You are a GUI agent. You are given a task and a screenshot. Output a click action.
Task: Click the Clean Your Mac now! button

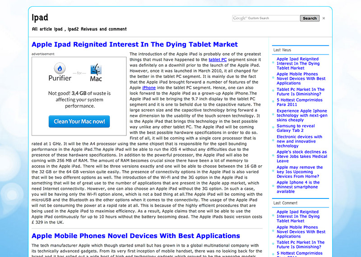pos(79,122)
